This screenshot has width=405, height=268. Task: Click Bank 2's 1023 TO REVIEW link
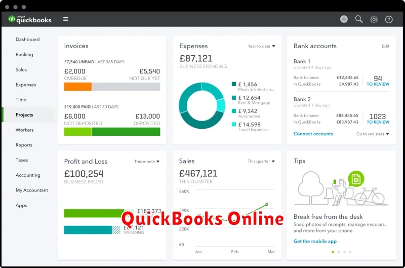point(378,119)
